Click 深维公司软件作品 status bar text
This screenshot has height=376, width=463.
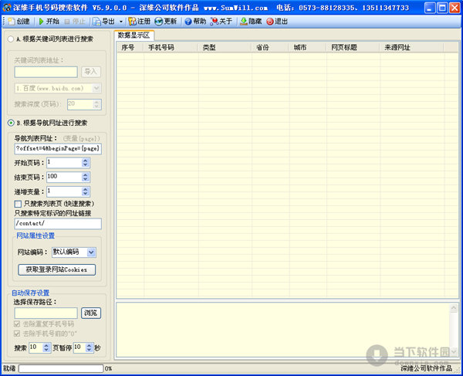[x=427, y=368]
